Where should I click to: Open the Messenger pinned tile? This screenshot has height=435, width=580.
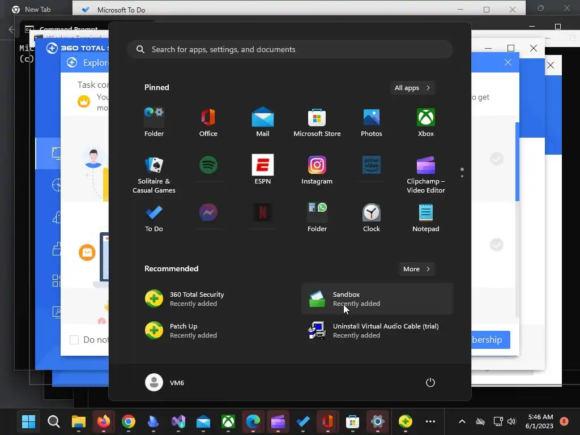(x=208, y=213)
